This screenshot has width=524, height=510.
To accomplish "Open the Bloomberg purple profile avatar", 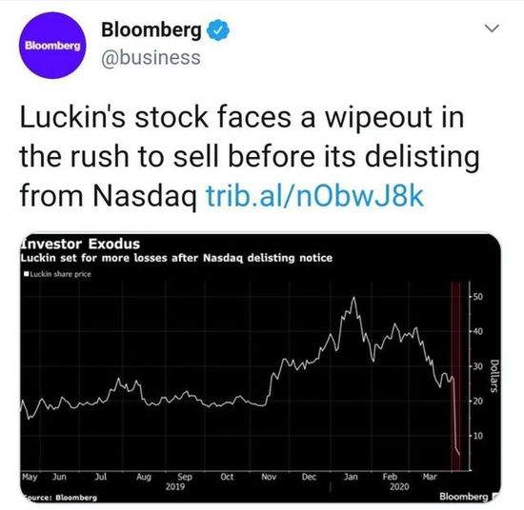I will tap(52, 46).
